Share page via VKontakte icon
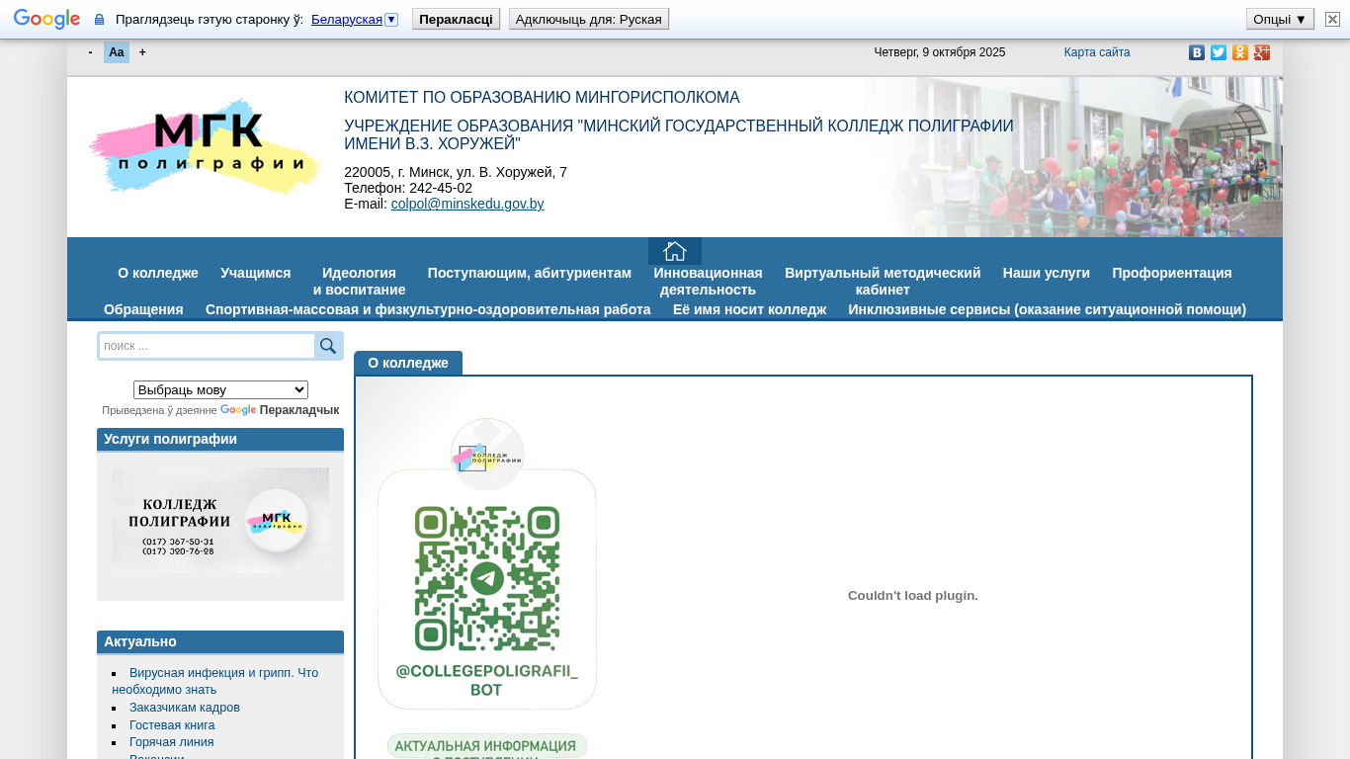Screen dimensions: 1350x759 coord(1197,52)
